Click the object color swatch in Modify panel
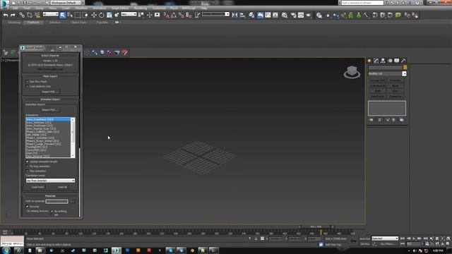The height and width of the screenshot is (254, 452). (405, 68)
